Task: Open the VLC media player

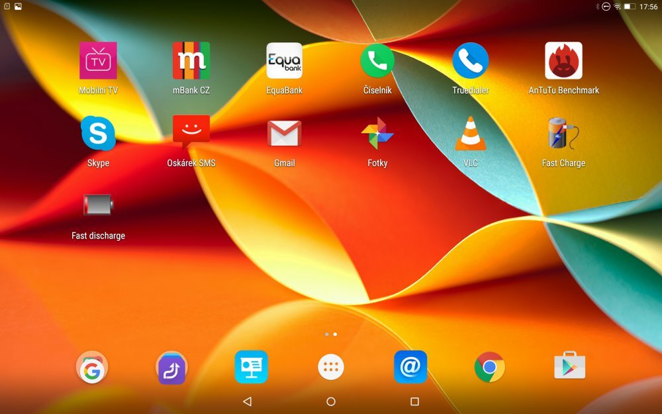Action: click(470, 134)
